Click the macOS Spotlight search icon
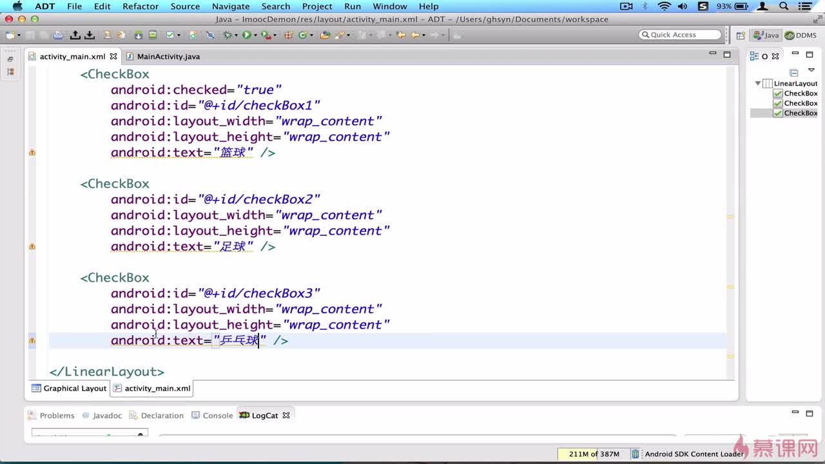 pyautogui.click(x=784, y=6)
